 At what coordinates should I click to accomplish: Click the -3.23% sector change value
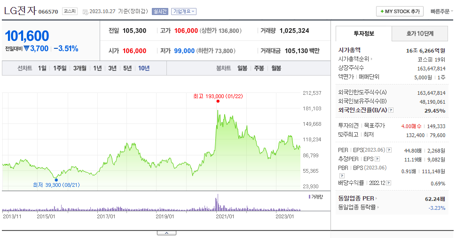pyautogui.click(x=437, y=208)
